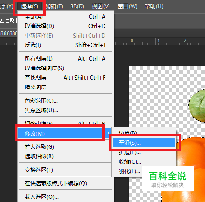The image size is (205, 202).
Task: Open 焦点区域(U)... dialog
Action: pos(65,110)
